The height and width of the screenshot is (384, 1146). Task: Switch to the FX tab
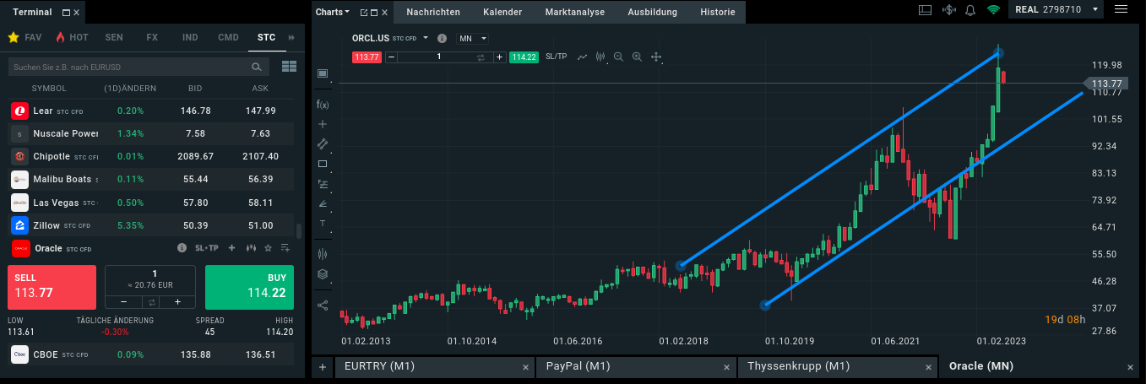[152, 38]
